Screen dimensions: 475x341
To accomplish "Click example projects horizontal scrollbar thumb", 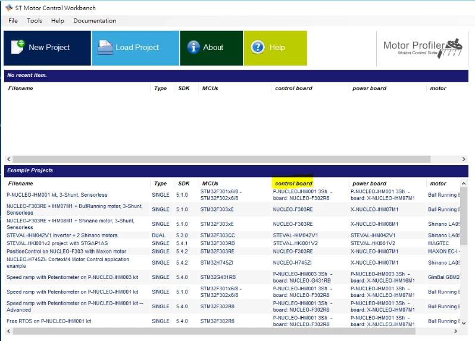I will pyautogui.click(x=214, y=331).
